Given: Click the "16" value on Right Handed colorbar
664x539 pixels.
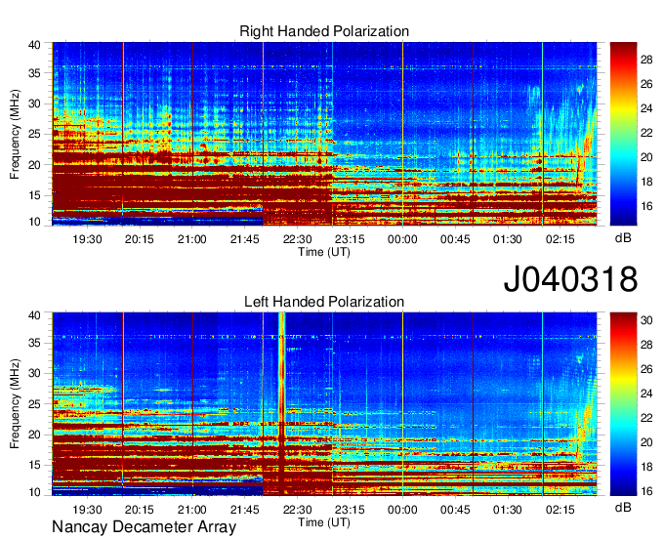Looking at the screenshot, I should pyautogui.click(x=646, y=206).
